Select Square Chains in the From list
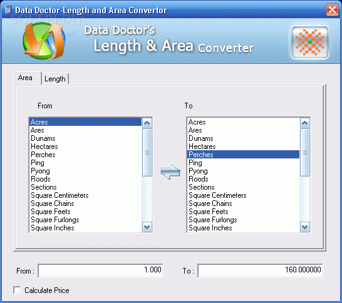 point(85,203)
